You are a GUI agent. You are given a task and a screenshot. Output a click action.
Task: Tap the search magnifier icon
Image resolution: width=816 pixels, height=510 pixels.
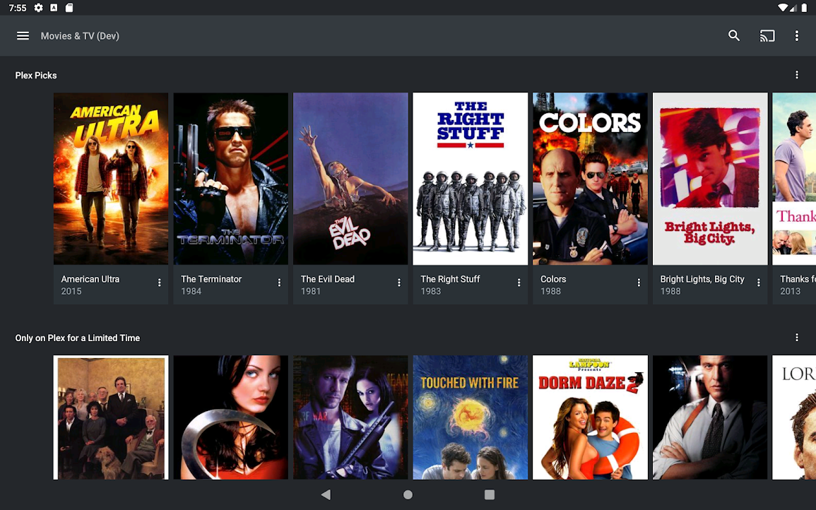pyautogui.click(x=734, y=35)
